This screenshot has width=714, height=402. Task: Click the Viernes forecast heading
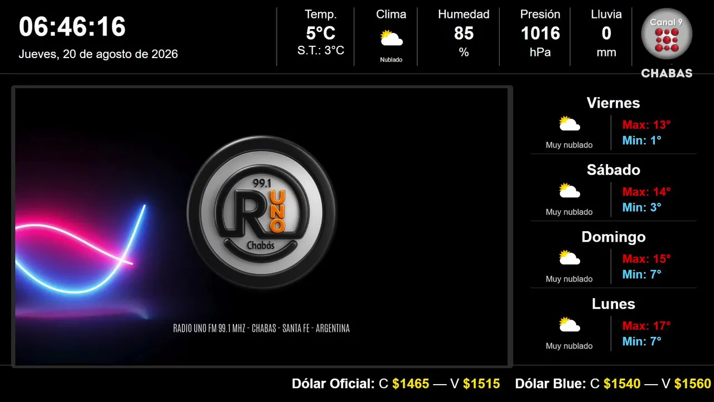(x=613, y=103)
